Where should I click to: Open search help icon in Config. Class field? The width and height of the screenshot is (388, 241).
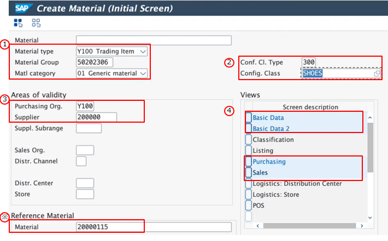[x=377, y=74]
